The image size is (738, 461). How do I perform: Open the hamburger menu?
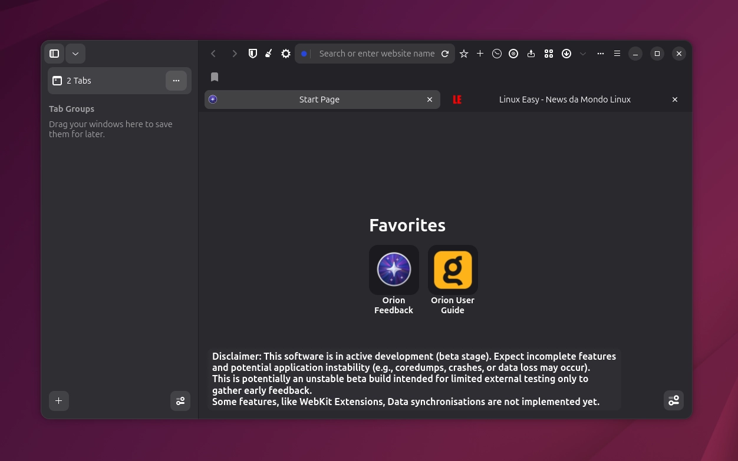[x=617, y=53]
